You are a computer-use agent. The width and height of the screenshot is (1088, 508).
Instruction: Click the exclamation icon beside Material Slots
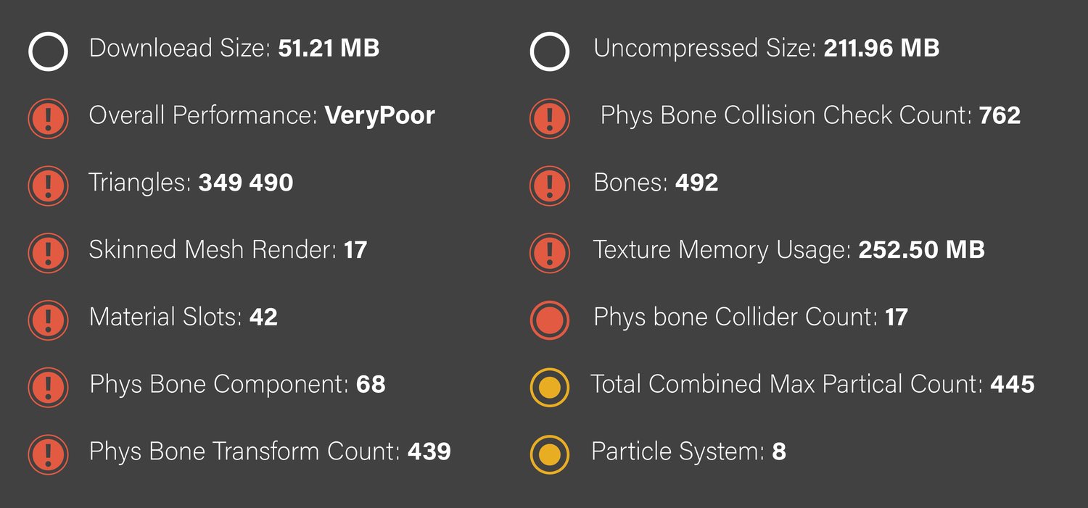point(48,320)
